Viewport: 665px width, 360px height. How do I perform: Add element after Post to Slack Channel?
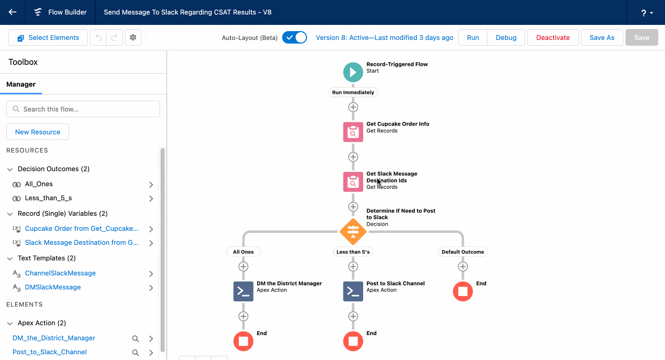click(353, 316)
